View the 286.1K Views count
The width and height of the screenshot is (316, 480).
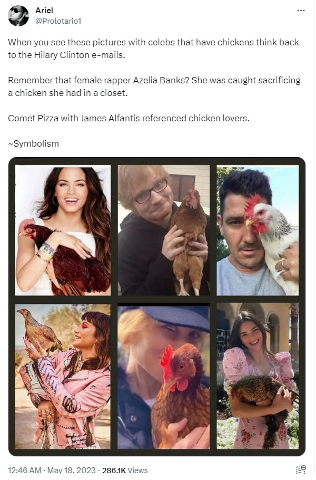pyautogui.click(x=125, y=470)
